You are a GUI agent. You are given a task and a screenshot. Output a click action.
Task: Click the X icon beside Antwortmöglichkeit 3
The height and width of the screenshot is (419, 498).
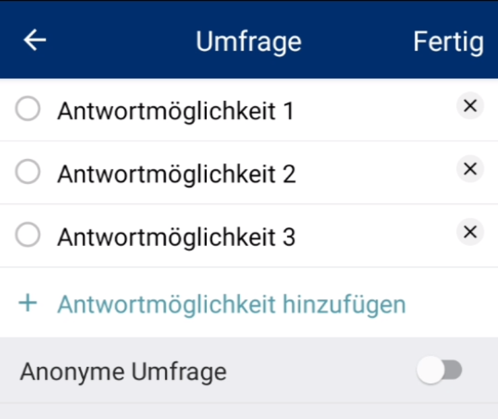coord(470,232)
